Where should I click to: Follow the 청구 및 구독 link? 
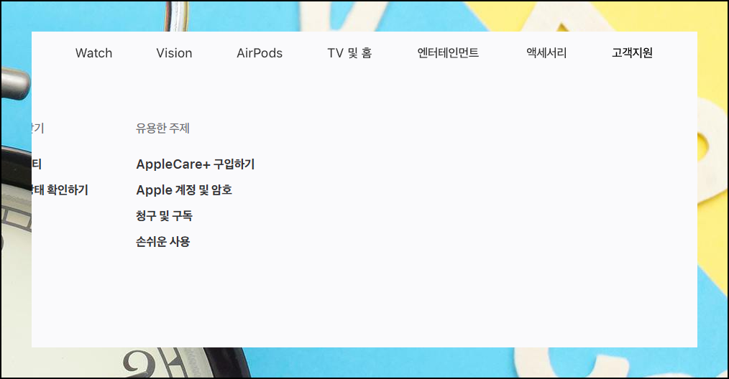pyautogui.click(x=164, y=216)
